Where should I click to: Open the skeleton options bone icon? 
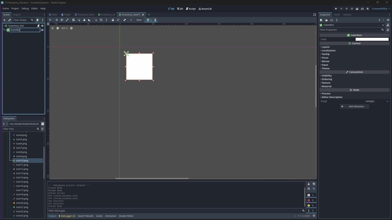(125, 20)
